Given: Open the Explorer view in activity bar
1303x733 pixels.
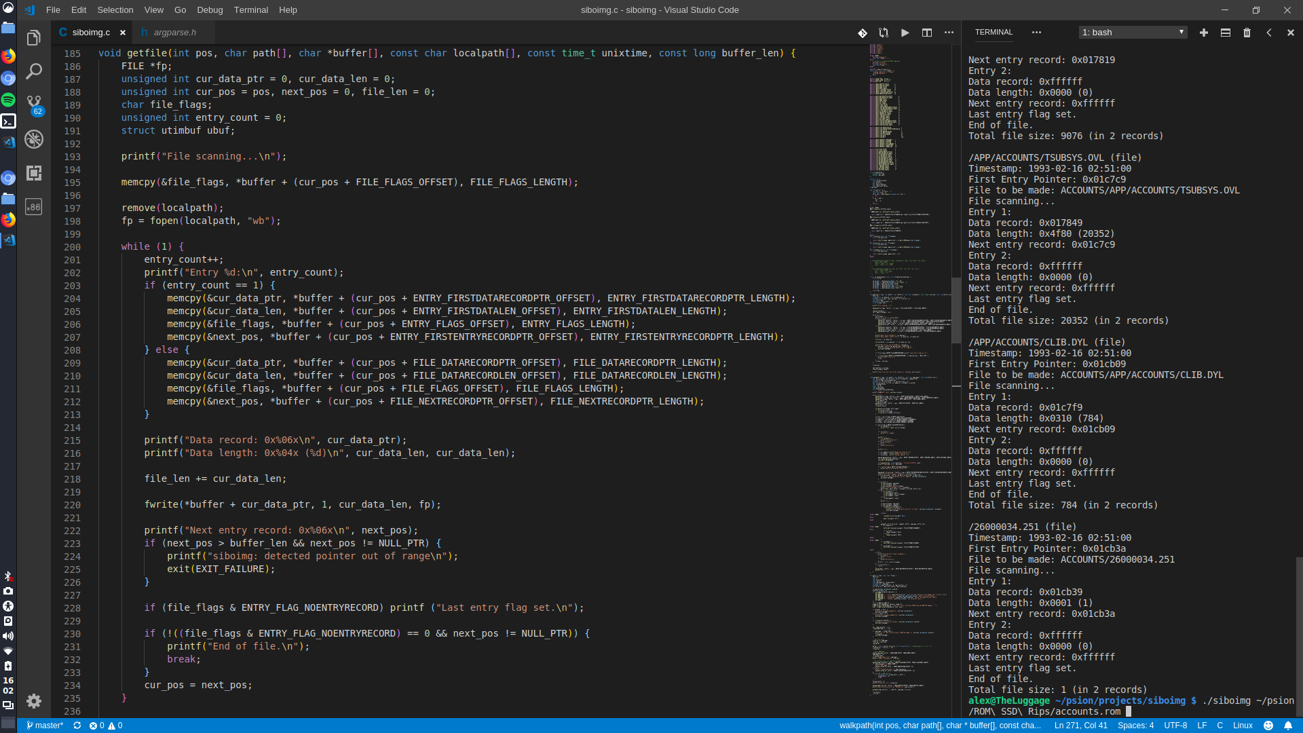Looking at the screenshot, I should click(x=34, y=38).
